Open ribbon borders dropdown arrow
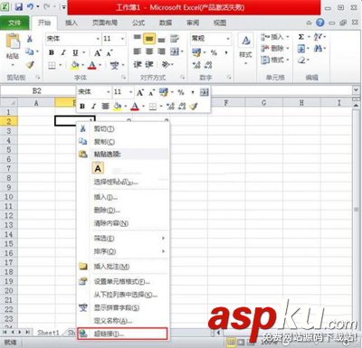 tap(60, 65)
